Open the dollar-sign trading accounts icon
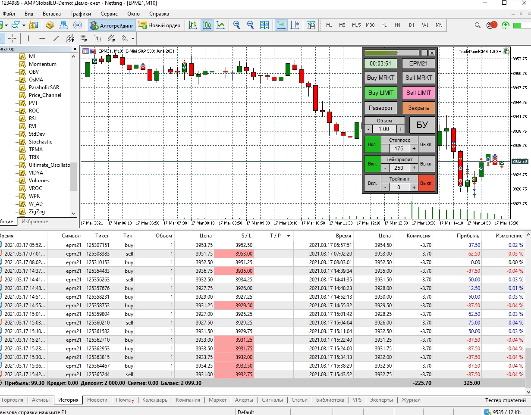The width and height of the screenshot is (531, 415). (34, 25)
